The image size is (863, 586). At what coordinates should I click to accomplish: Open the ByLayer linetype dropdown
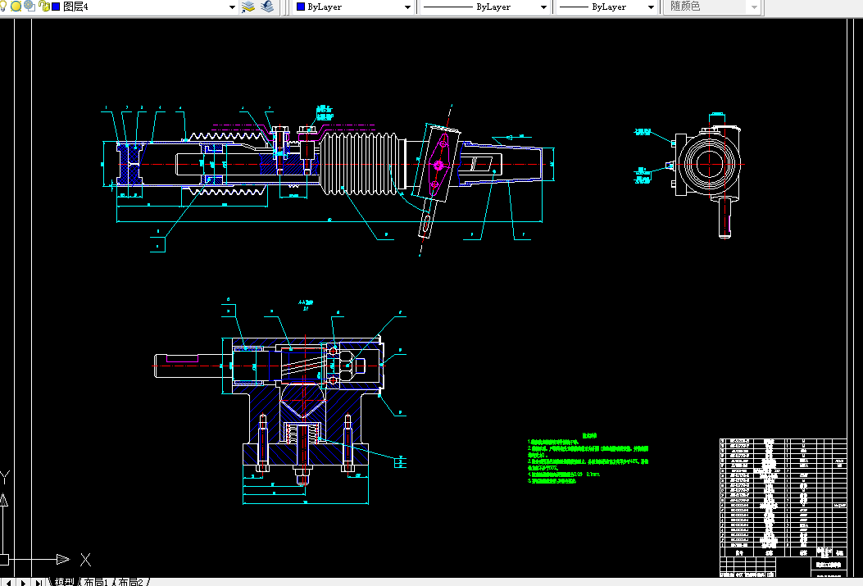(x=543, y=7)
